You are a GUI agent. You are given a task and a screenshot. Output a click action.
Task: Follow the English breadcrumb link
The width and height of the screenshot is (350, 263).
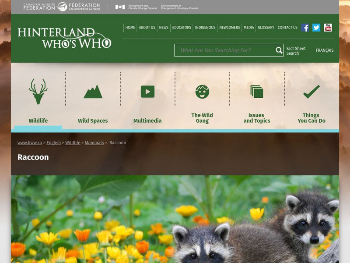click(x=53, y=143)
